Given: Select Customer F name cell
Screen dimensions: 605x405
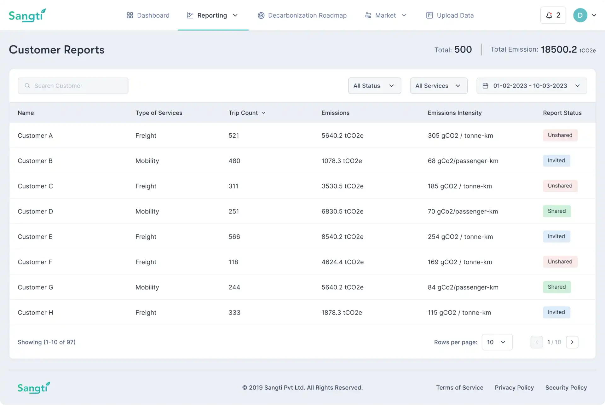Looking at the screenshot, I should tap(35, 262).
